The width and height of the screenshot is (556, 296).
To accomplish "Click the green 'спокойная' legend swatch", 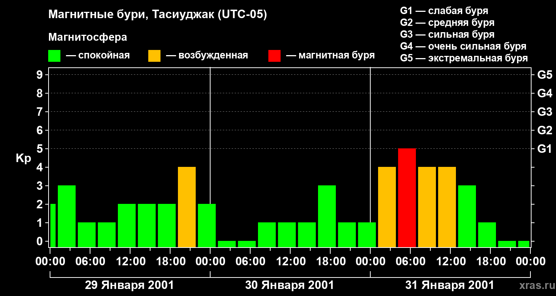I will [54, 56].
